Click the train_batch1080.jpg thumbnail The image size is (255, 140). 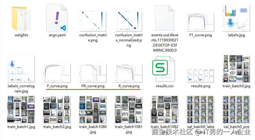(x=93, y=109)
